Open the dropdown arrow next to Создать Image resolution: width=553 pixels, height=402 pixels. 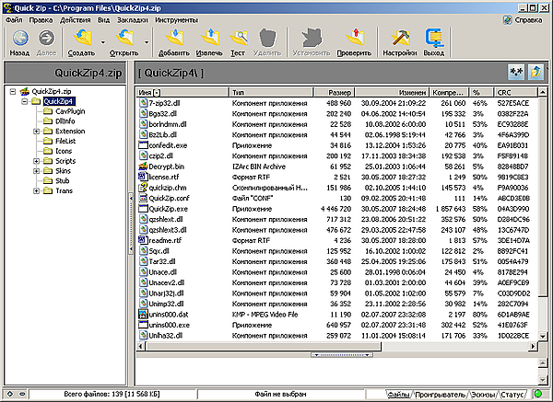coord(103,40)
